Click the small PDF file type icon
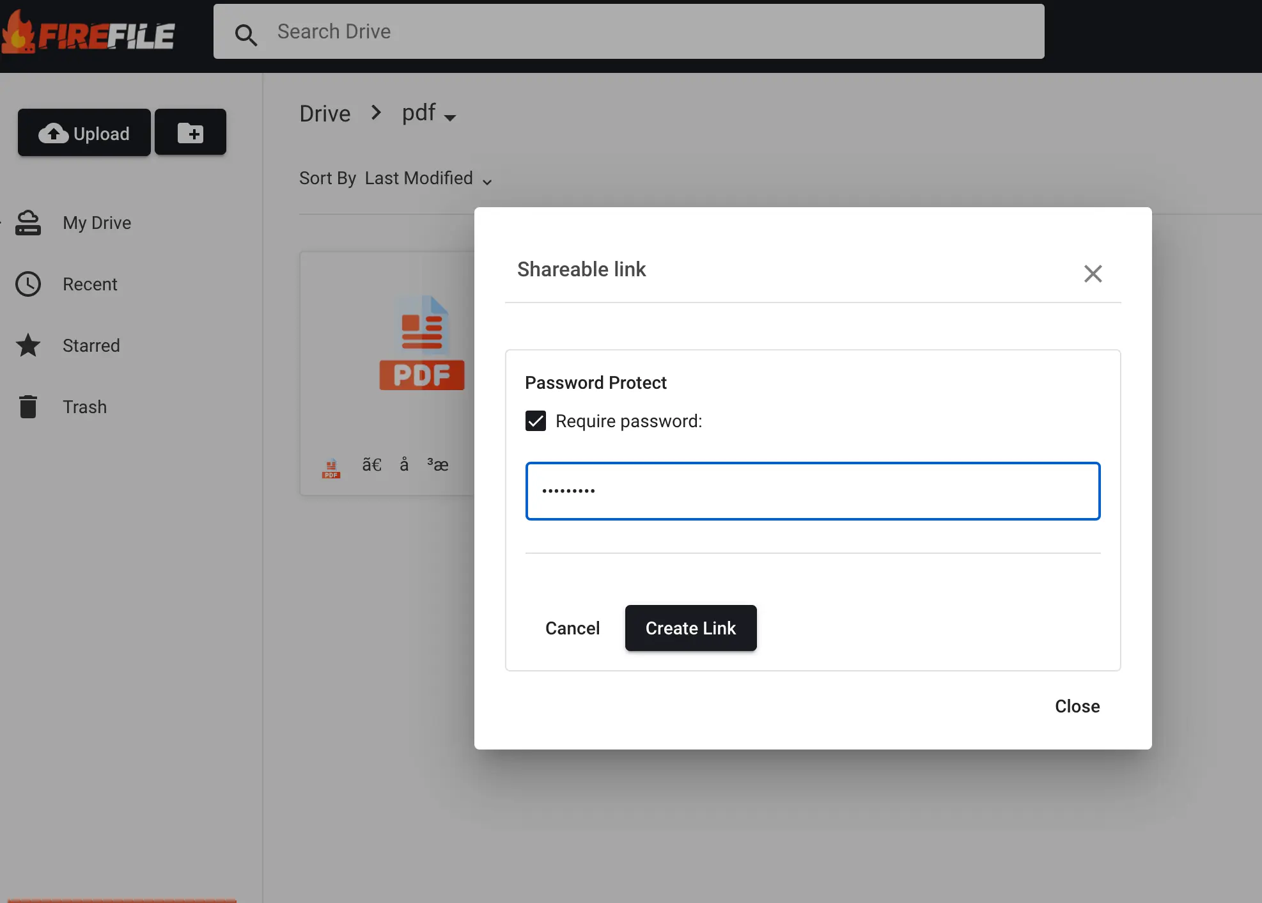Image resolution: width=1262 pixels, height=903 pixels. (x=331, y=469)
